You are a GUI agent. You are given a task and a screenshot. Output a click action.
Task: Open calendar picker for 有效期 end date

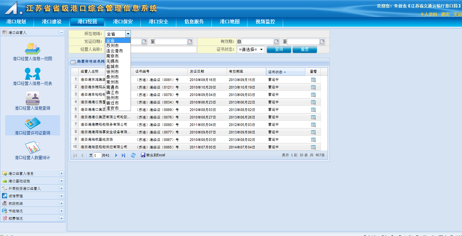(322, 42)
